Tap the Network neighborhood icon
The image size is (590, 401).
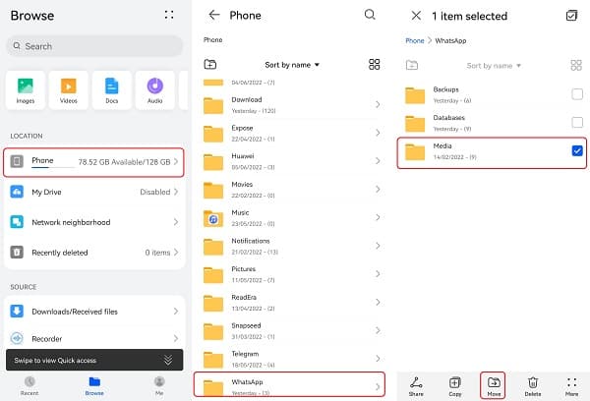pos(17,222)
